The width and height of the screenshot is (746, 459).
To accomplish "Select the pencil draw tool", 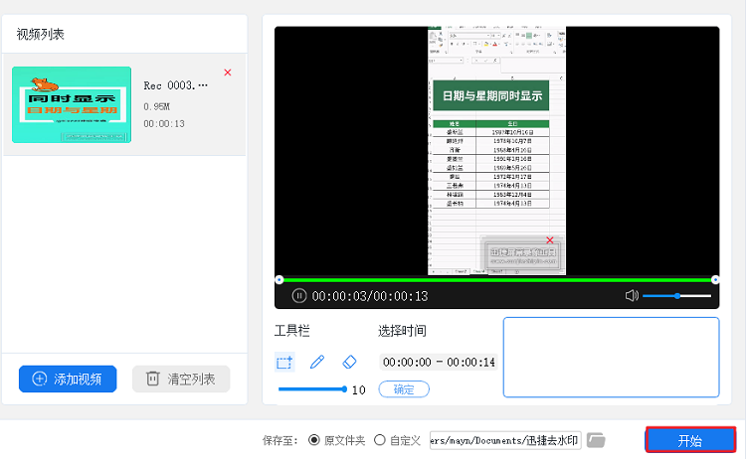I will click(x=317, y=363).
